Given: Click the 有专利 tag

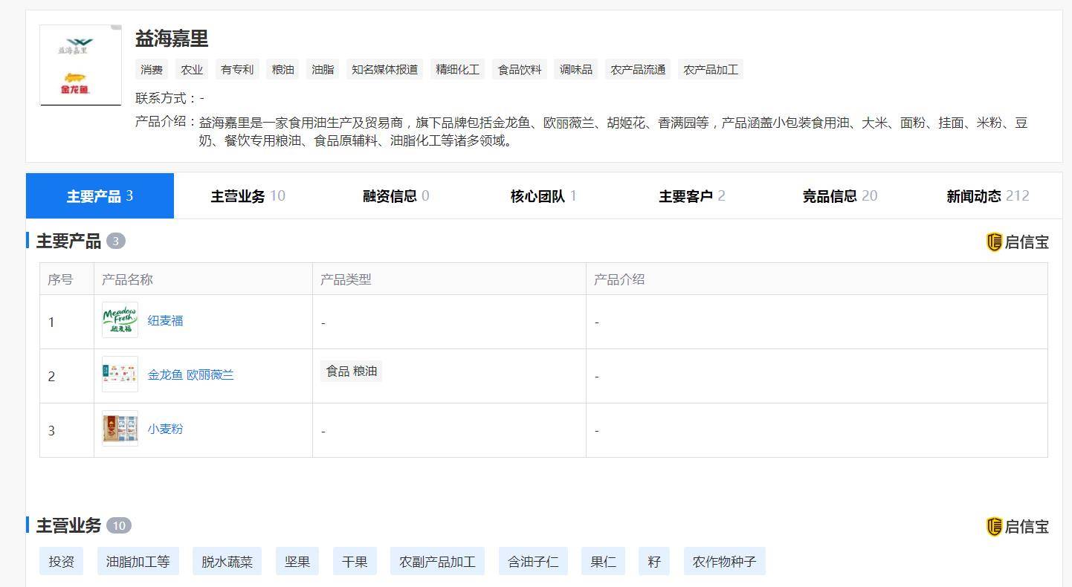Looking at the screenshot, I should coord(237,70).
